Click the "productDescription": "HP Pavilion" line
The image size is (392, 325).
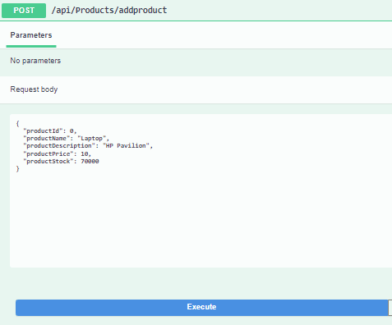point(88,146)
